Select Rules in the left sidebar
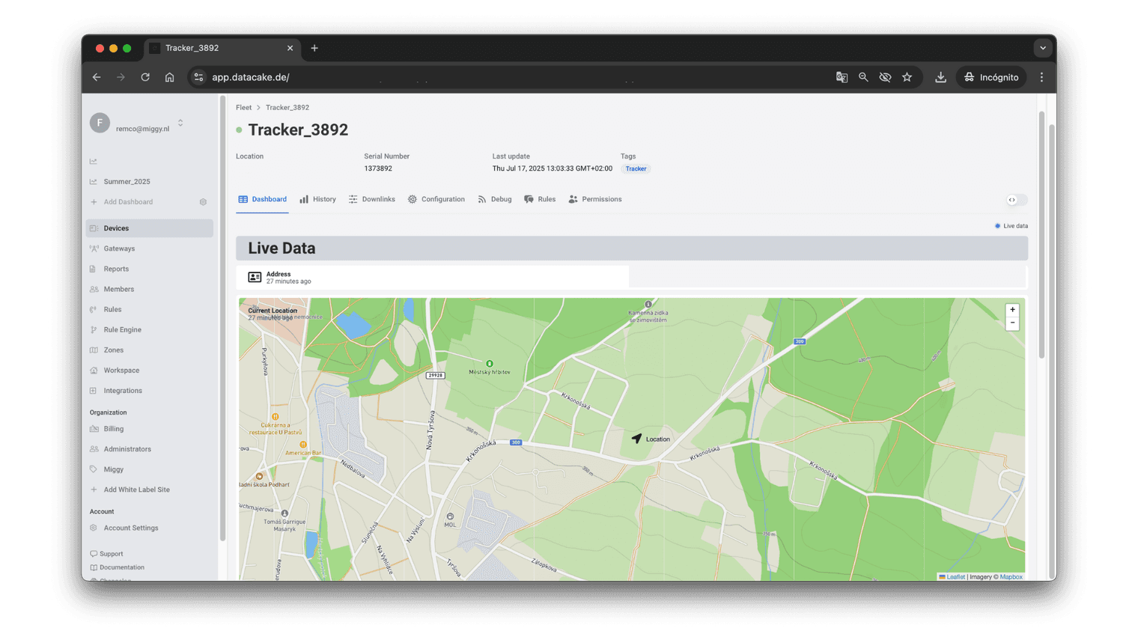 (x=112, y=309)
